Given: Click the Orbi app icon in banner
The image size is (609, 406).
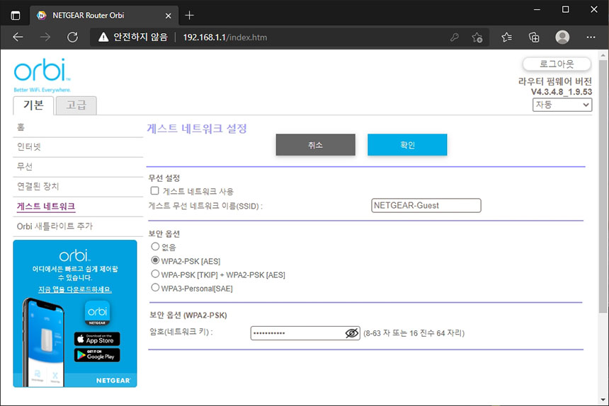Looking at the screenshot, I should click(97, 313).
